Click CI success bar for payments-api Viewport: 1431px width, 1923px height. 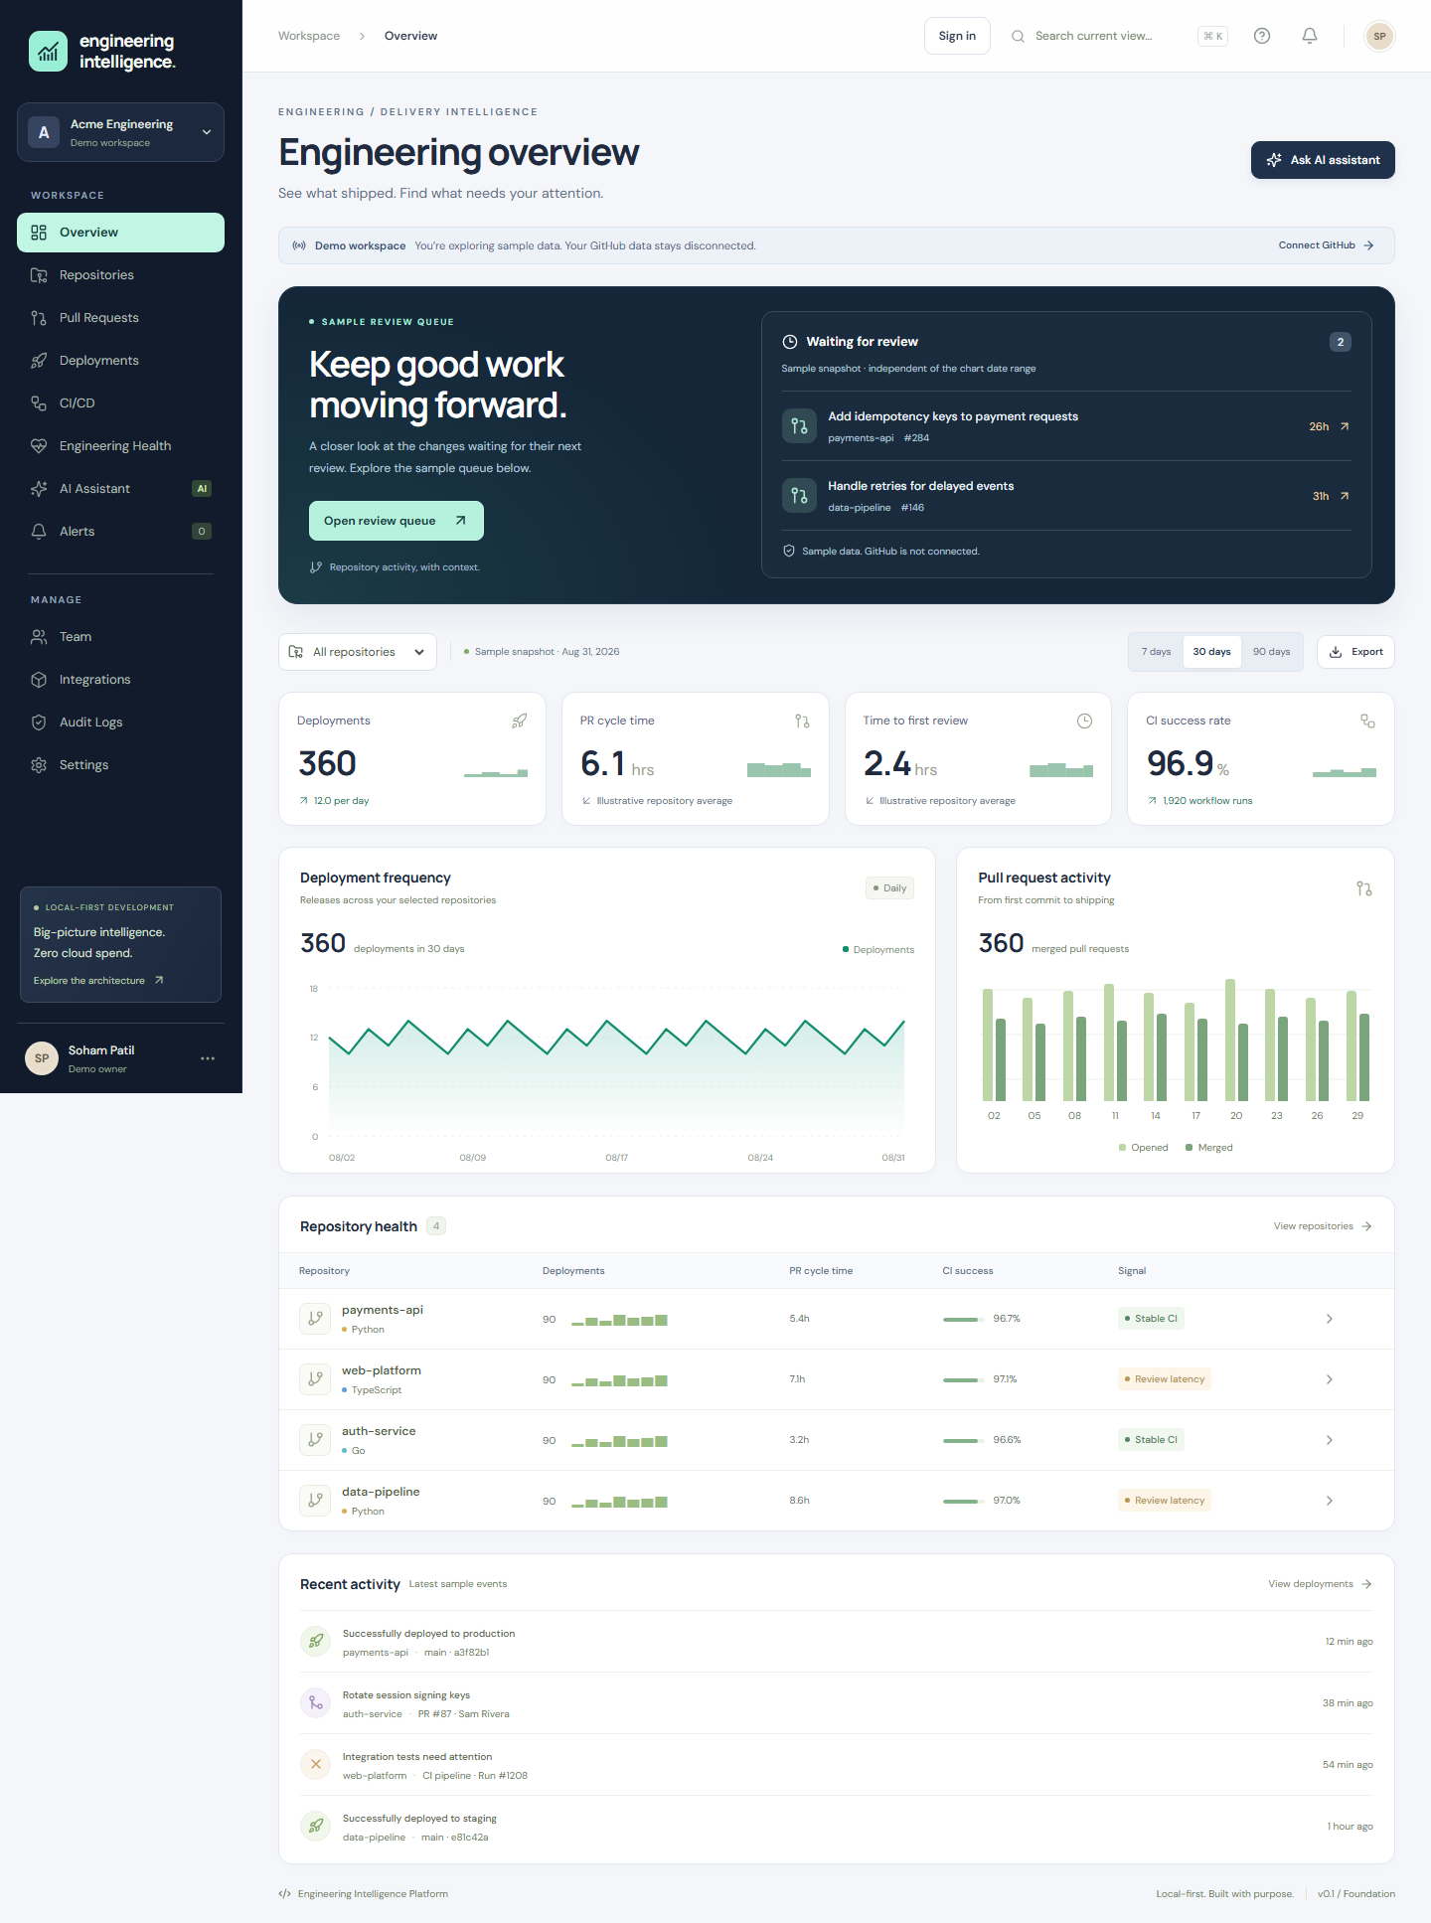point(963,1319)
